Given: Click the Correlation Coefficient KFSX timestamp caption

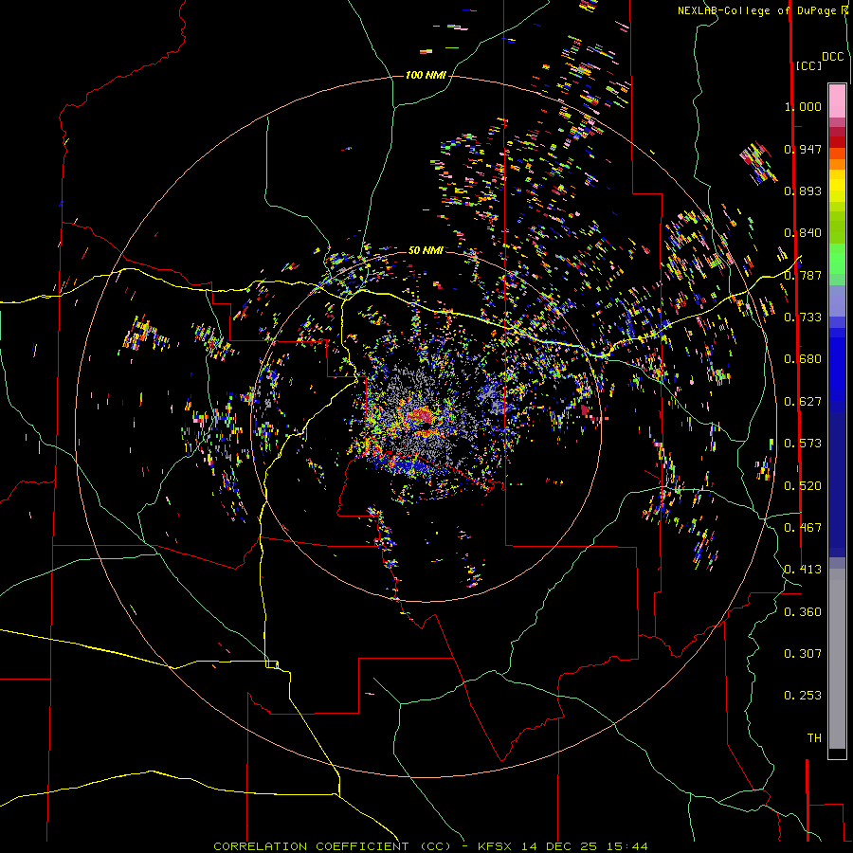Looking at the screenshot, I should 430,846.
